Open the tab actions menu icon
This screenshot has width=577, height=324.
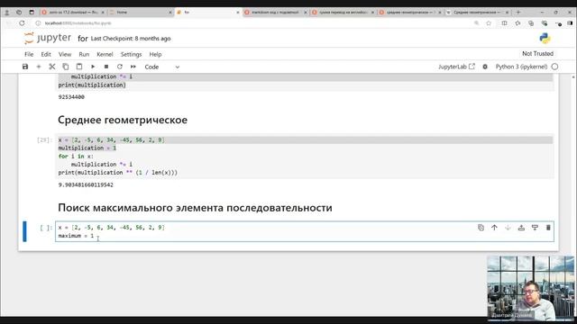point(32,12)
